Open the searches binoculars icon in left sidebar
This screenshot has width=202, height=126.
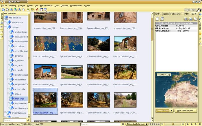[1, 37]
